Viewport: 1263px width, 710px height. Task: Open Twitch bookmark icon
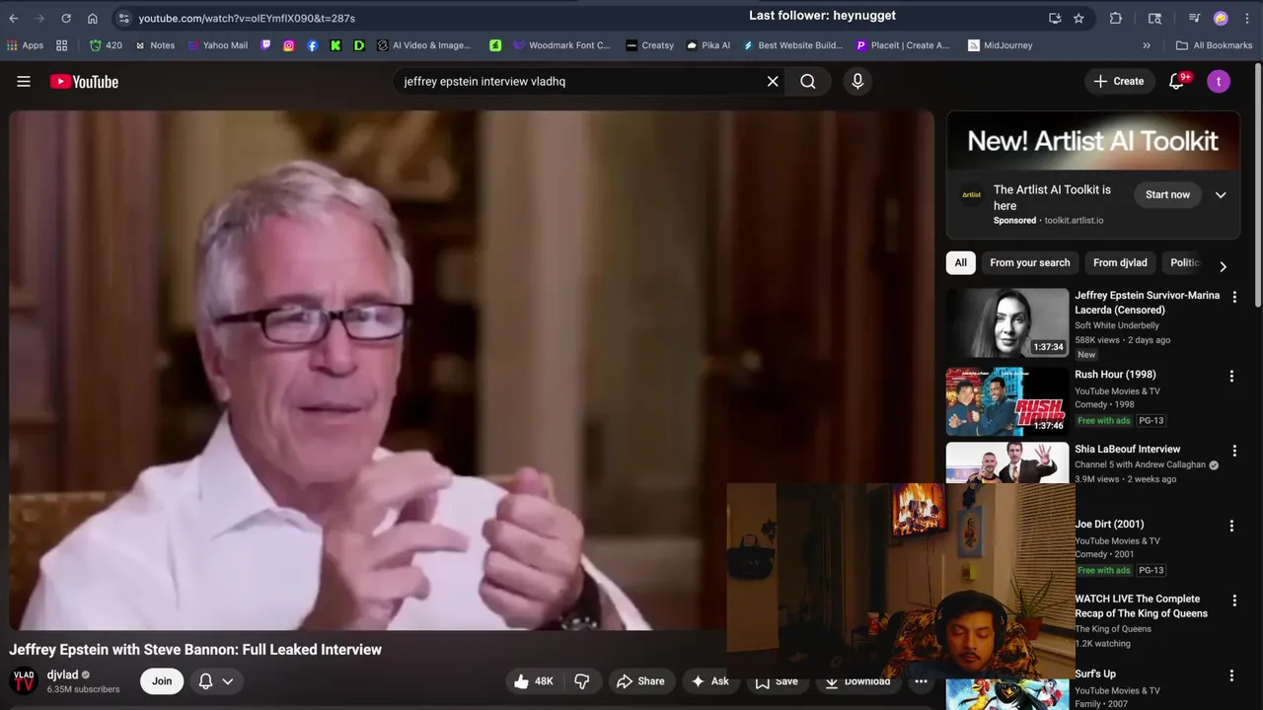pyautogui.click(x=265, y=45)
